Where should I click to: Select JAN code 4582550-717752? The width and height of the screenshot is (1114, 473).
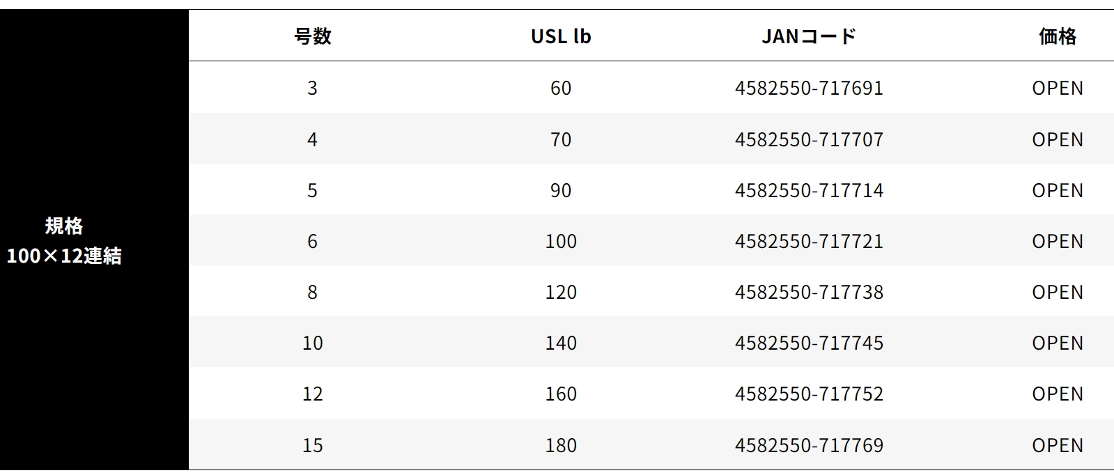[x=809, y=394]
